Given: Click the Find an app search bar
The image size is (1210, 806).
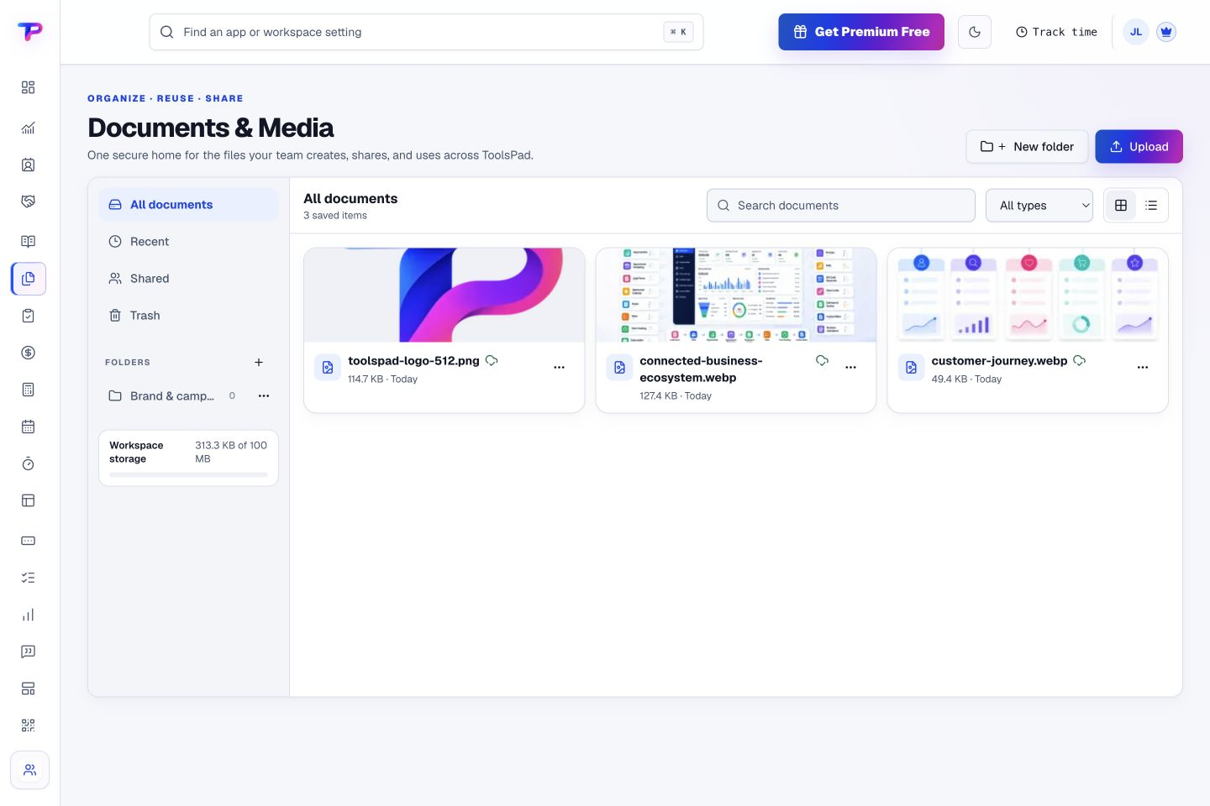Looking at the screenshot, I should pyautogui.click(x=426, y=32).
